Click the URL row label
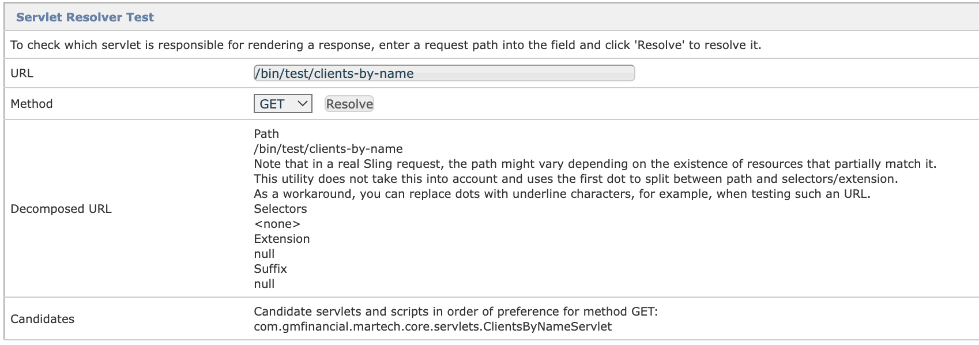The image size is (979, 345). 19,73
